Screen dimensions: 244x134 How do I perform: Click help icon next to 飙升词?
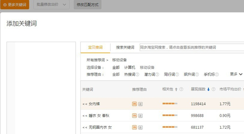[197, 74]
